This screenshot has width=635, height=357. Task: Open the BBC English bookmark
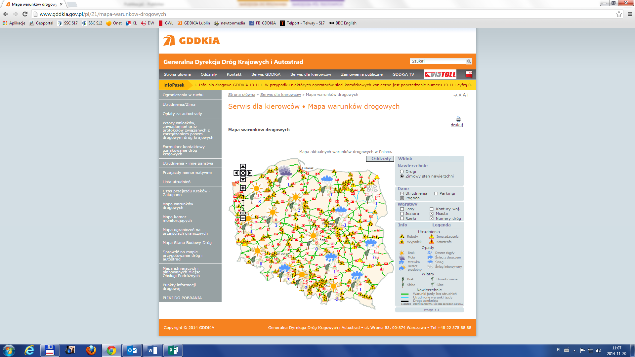coord(342,23)
